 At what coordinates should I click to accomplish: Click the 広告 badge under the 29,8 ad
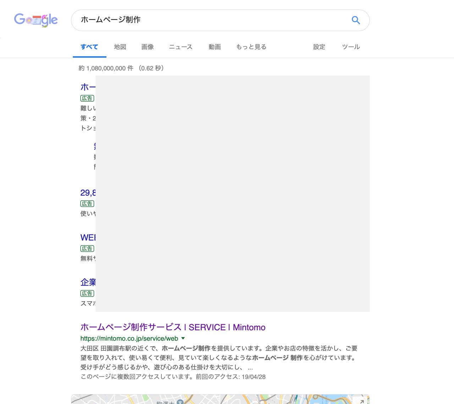pyautogui.click(x=87, y=204)
